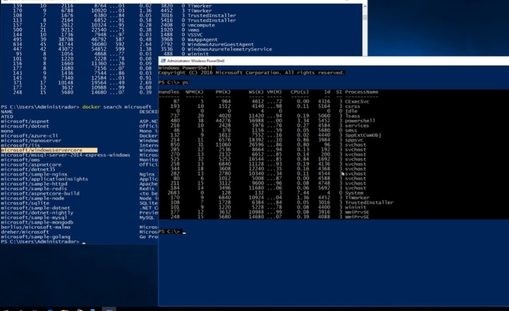Click the 'System' process name in front window
The height and width of the screenshot is (311, 509).
[354, 193]
